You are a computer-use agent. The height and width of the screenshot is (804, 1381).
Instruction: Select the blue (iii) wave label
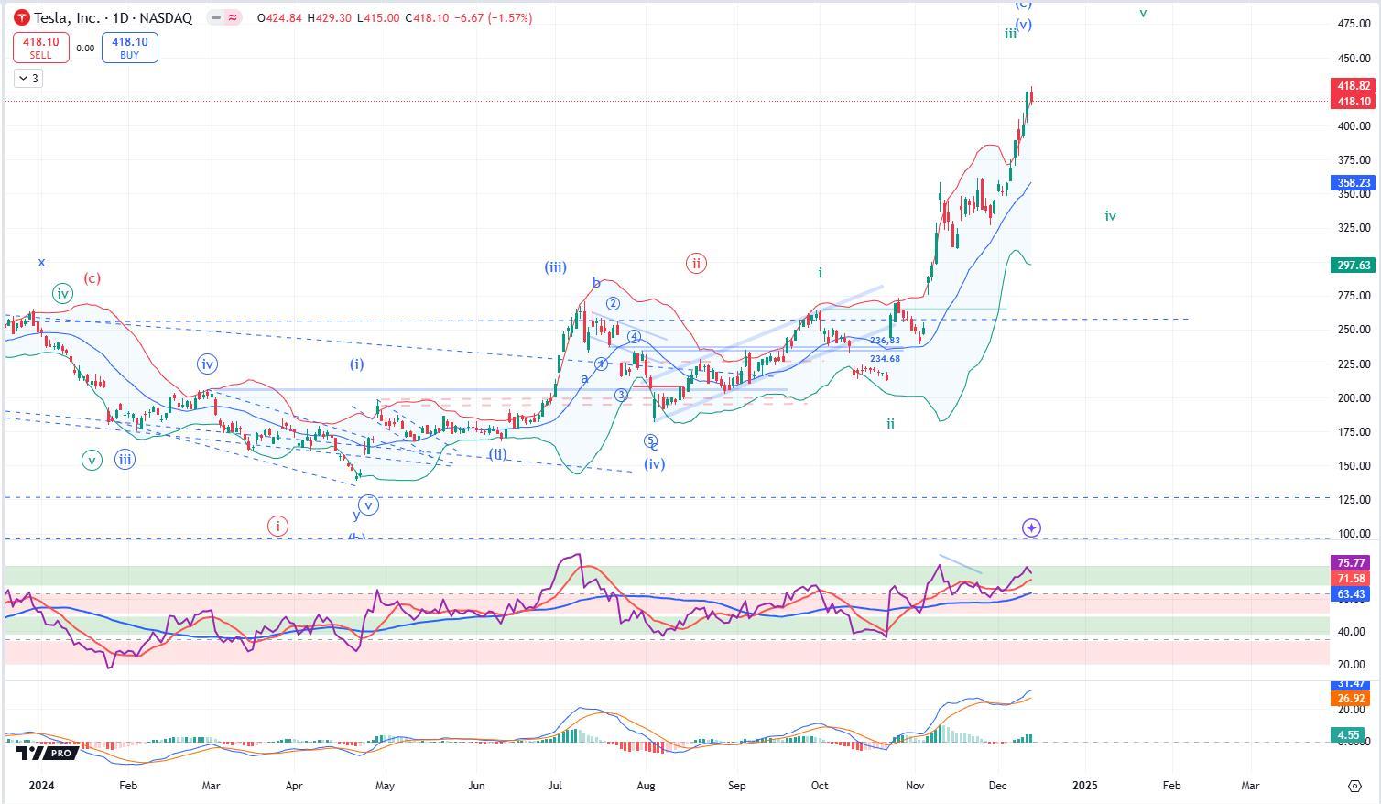click(555, 267)
